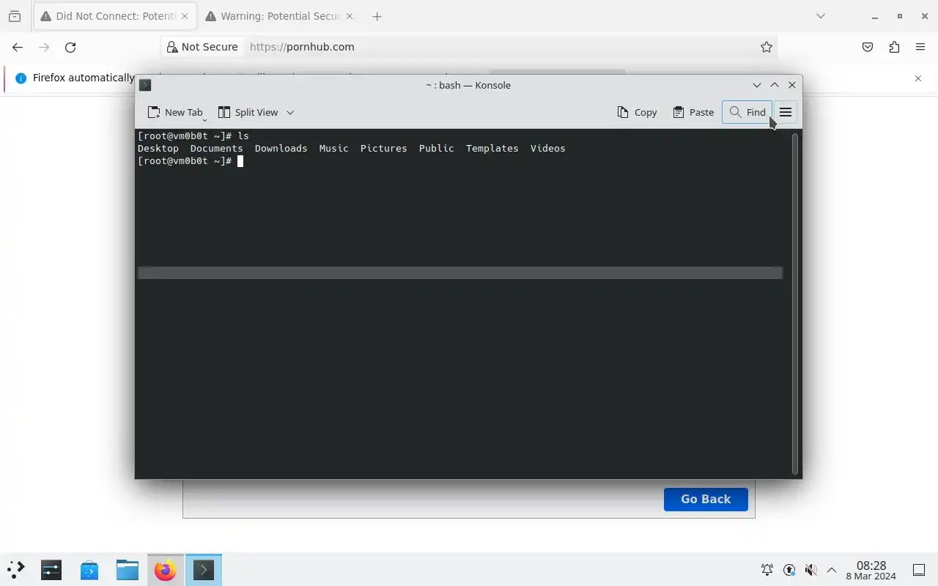
Task: List all Firefox tabs dropdown
Action: click(821, 16)
